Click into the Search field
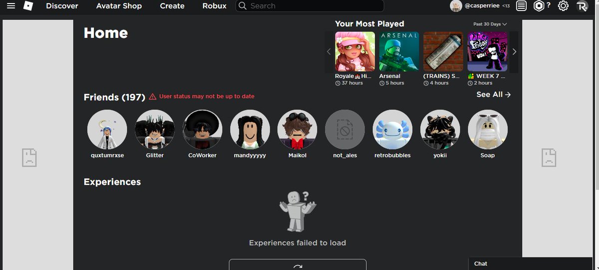This screenshot has height=270, width=599. (309, 6)
